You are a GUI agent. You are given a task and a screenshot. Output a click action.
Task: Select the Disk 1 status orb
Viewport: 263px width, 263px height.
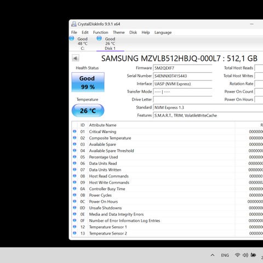(99, 38)
